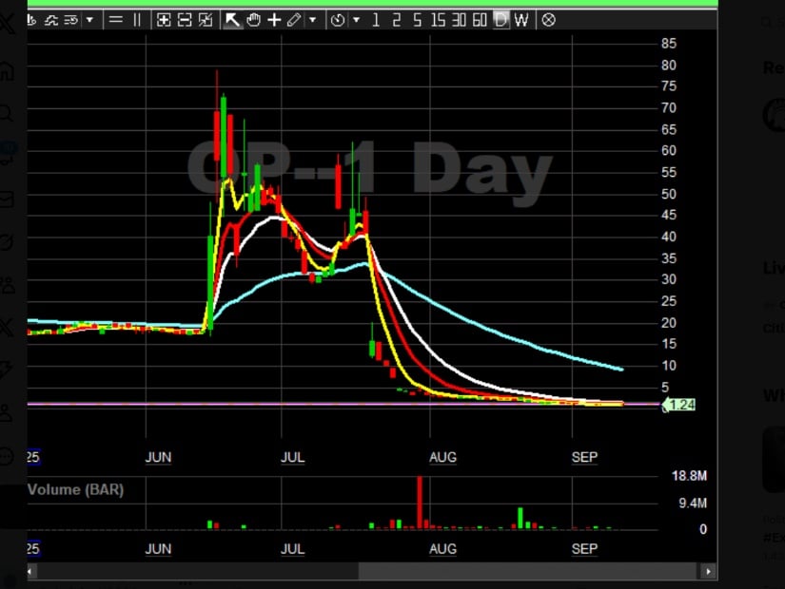Open the studies/indicators icon in chart toolbar
This screenshot has width=785, height=589.
[51, 20]
